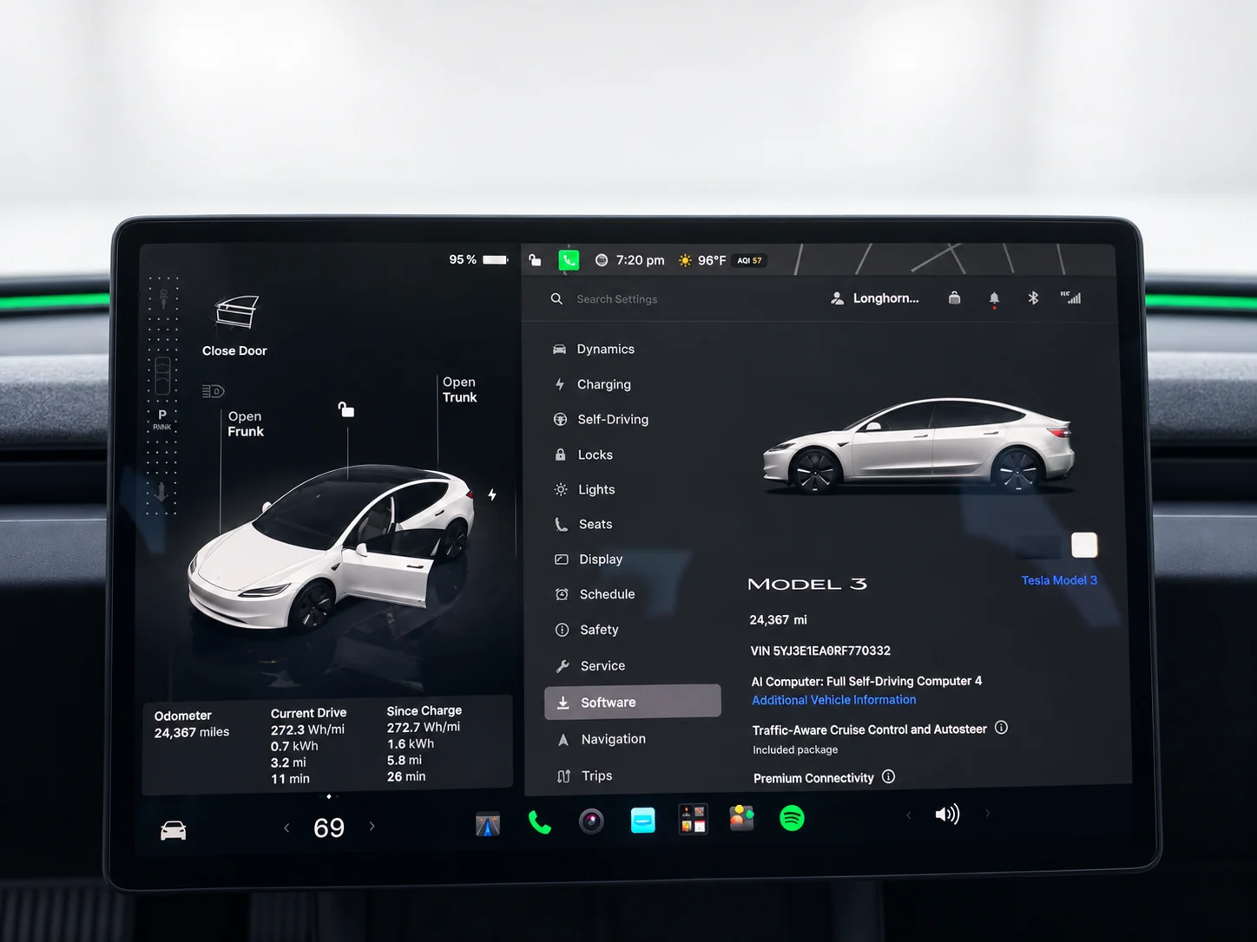This screenshot has width=1257, height=942.
Task: Show info for Traffic-Aware Cruise Control
Action: click(1001, 728)
